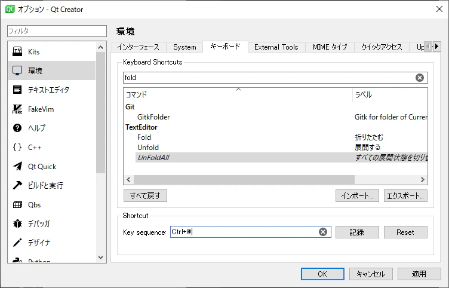Click the 展開する label cell

pos(368,148)
